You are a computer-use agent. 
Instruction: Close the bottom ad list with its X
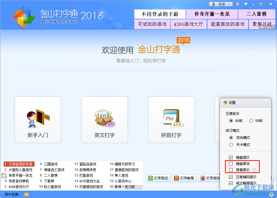click(x=140, y=187)
